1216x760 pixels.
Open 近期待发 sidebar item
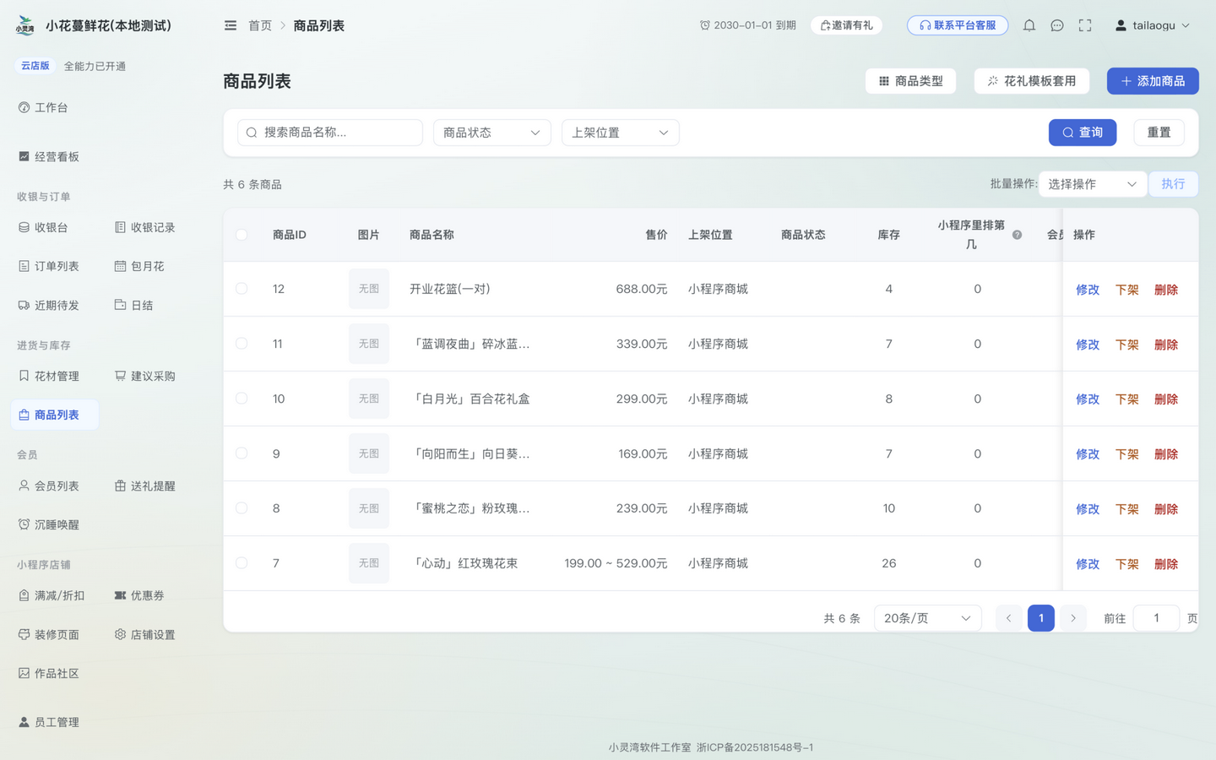tap(49, 305)
